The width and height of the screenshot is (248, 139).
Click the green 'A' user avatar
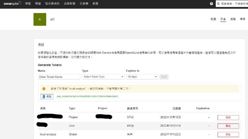tap(40, 19)
